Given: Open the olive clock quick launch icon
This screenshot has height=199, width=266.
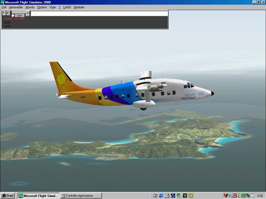Looking at the screenshot, I should (x=191, y=196).
